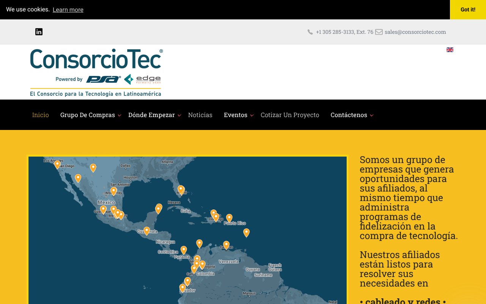486x304 pixels.
Task: Dismiss cookies with the Got it! button
Action: (467, 9)
